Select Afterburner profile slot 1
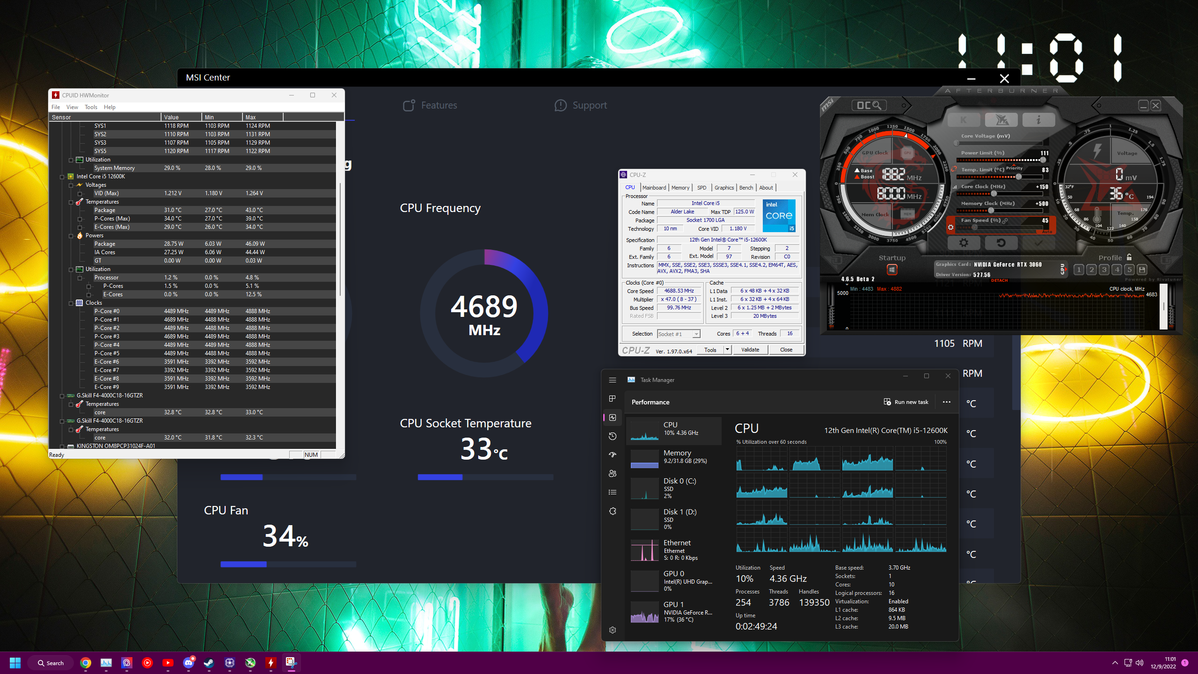 point(1079,270)
